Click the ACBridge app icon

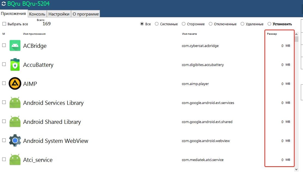[15, 46]
